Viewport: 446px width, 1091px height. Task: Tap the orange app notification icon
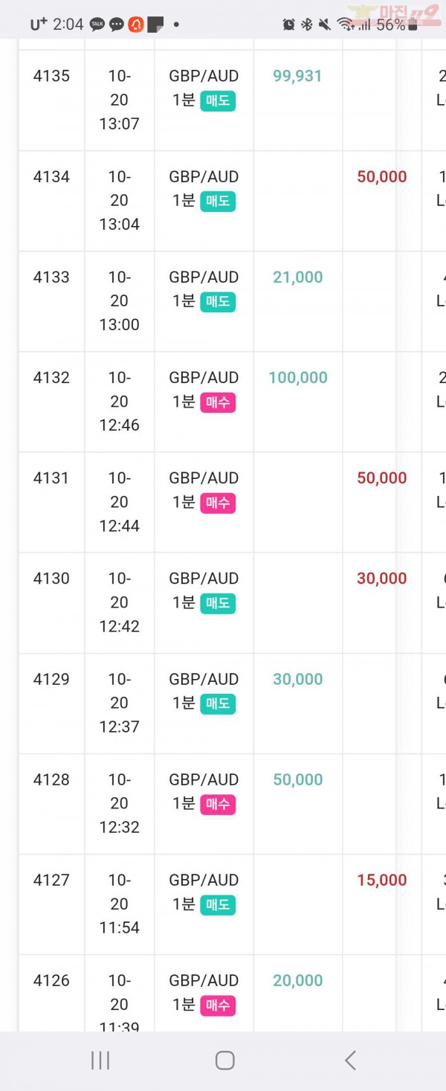(x=136, y=25)
